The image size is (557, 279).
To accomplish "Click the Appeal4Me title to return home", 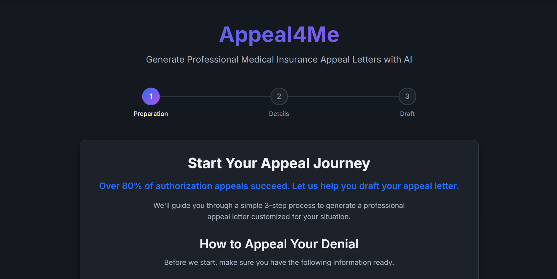I will (279, 34).
